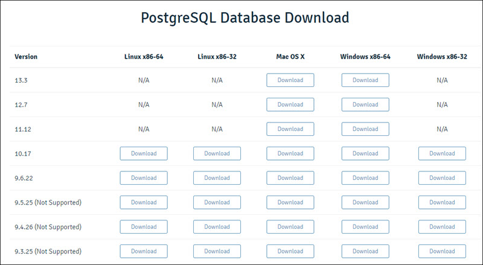Download version 10.17 for Mac OS X
Viewport: 483px width, 265px height.
tap(290, 153)
